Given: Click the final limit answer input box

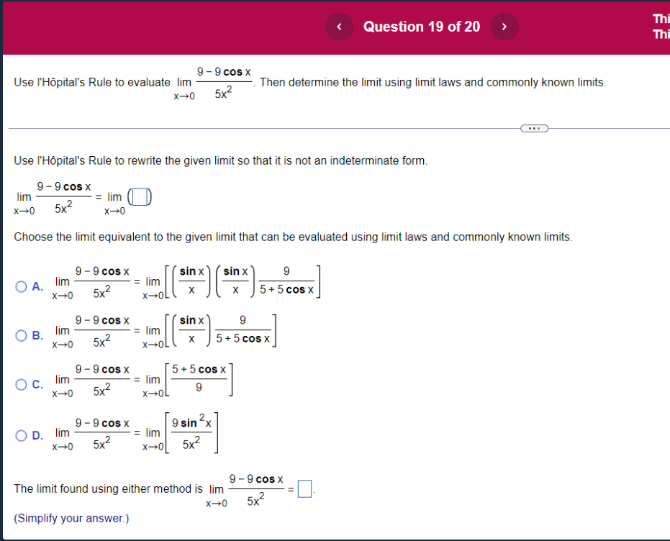Looking at the screenshot, I should [x=304, y=489].
